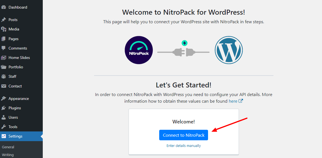Image resolution: width=322 pixels, height=158 pixels.
Task: Click the Staff group icon
Action: (x=4, y=76)
